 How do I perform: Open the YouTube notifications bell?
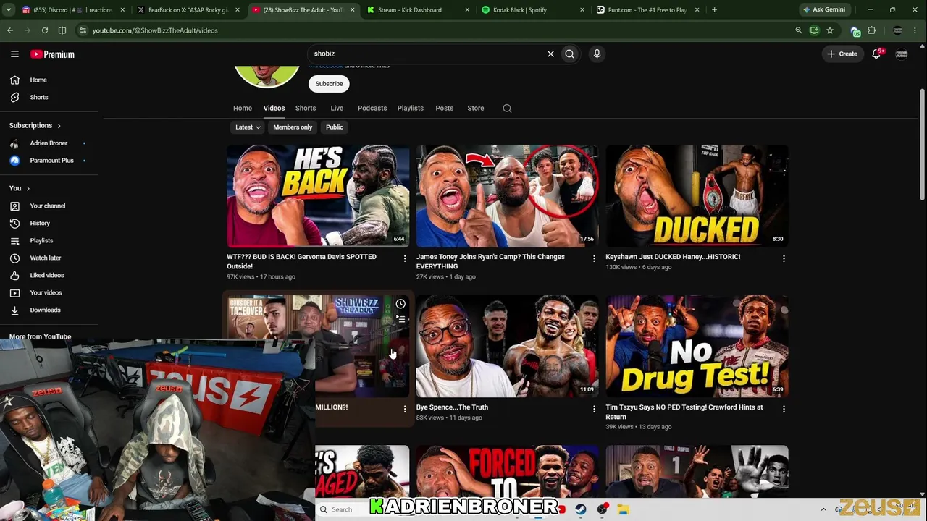tap(876, 54)
